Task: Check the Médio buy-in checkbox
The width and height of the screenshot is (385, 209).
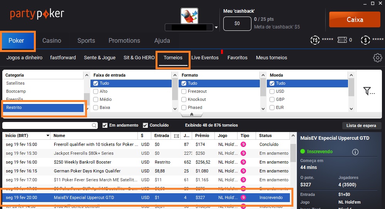Action: tap(96, 99)
